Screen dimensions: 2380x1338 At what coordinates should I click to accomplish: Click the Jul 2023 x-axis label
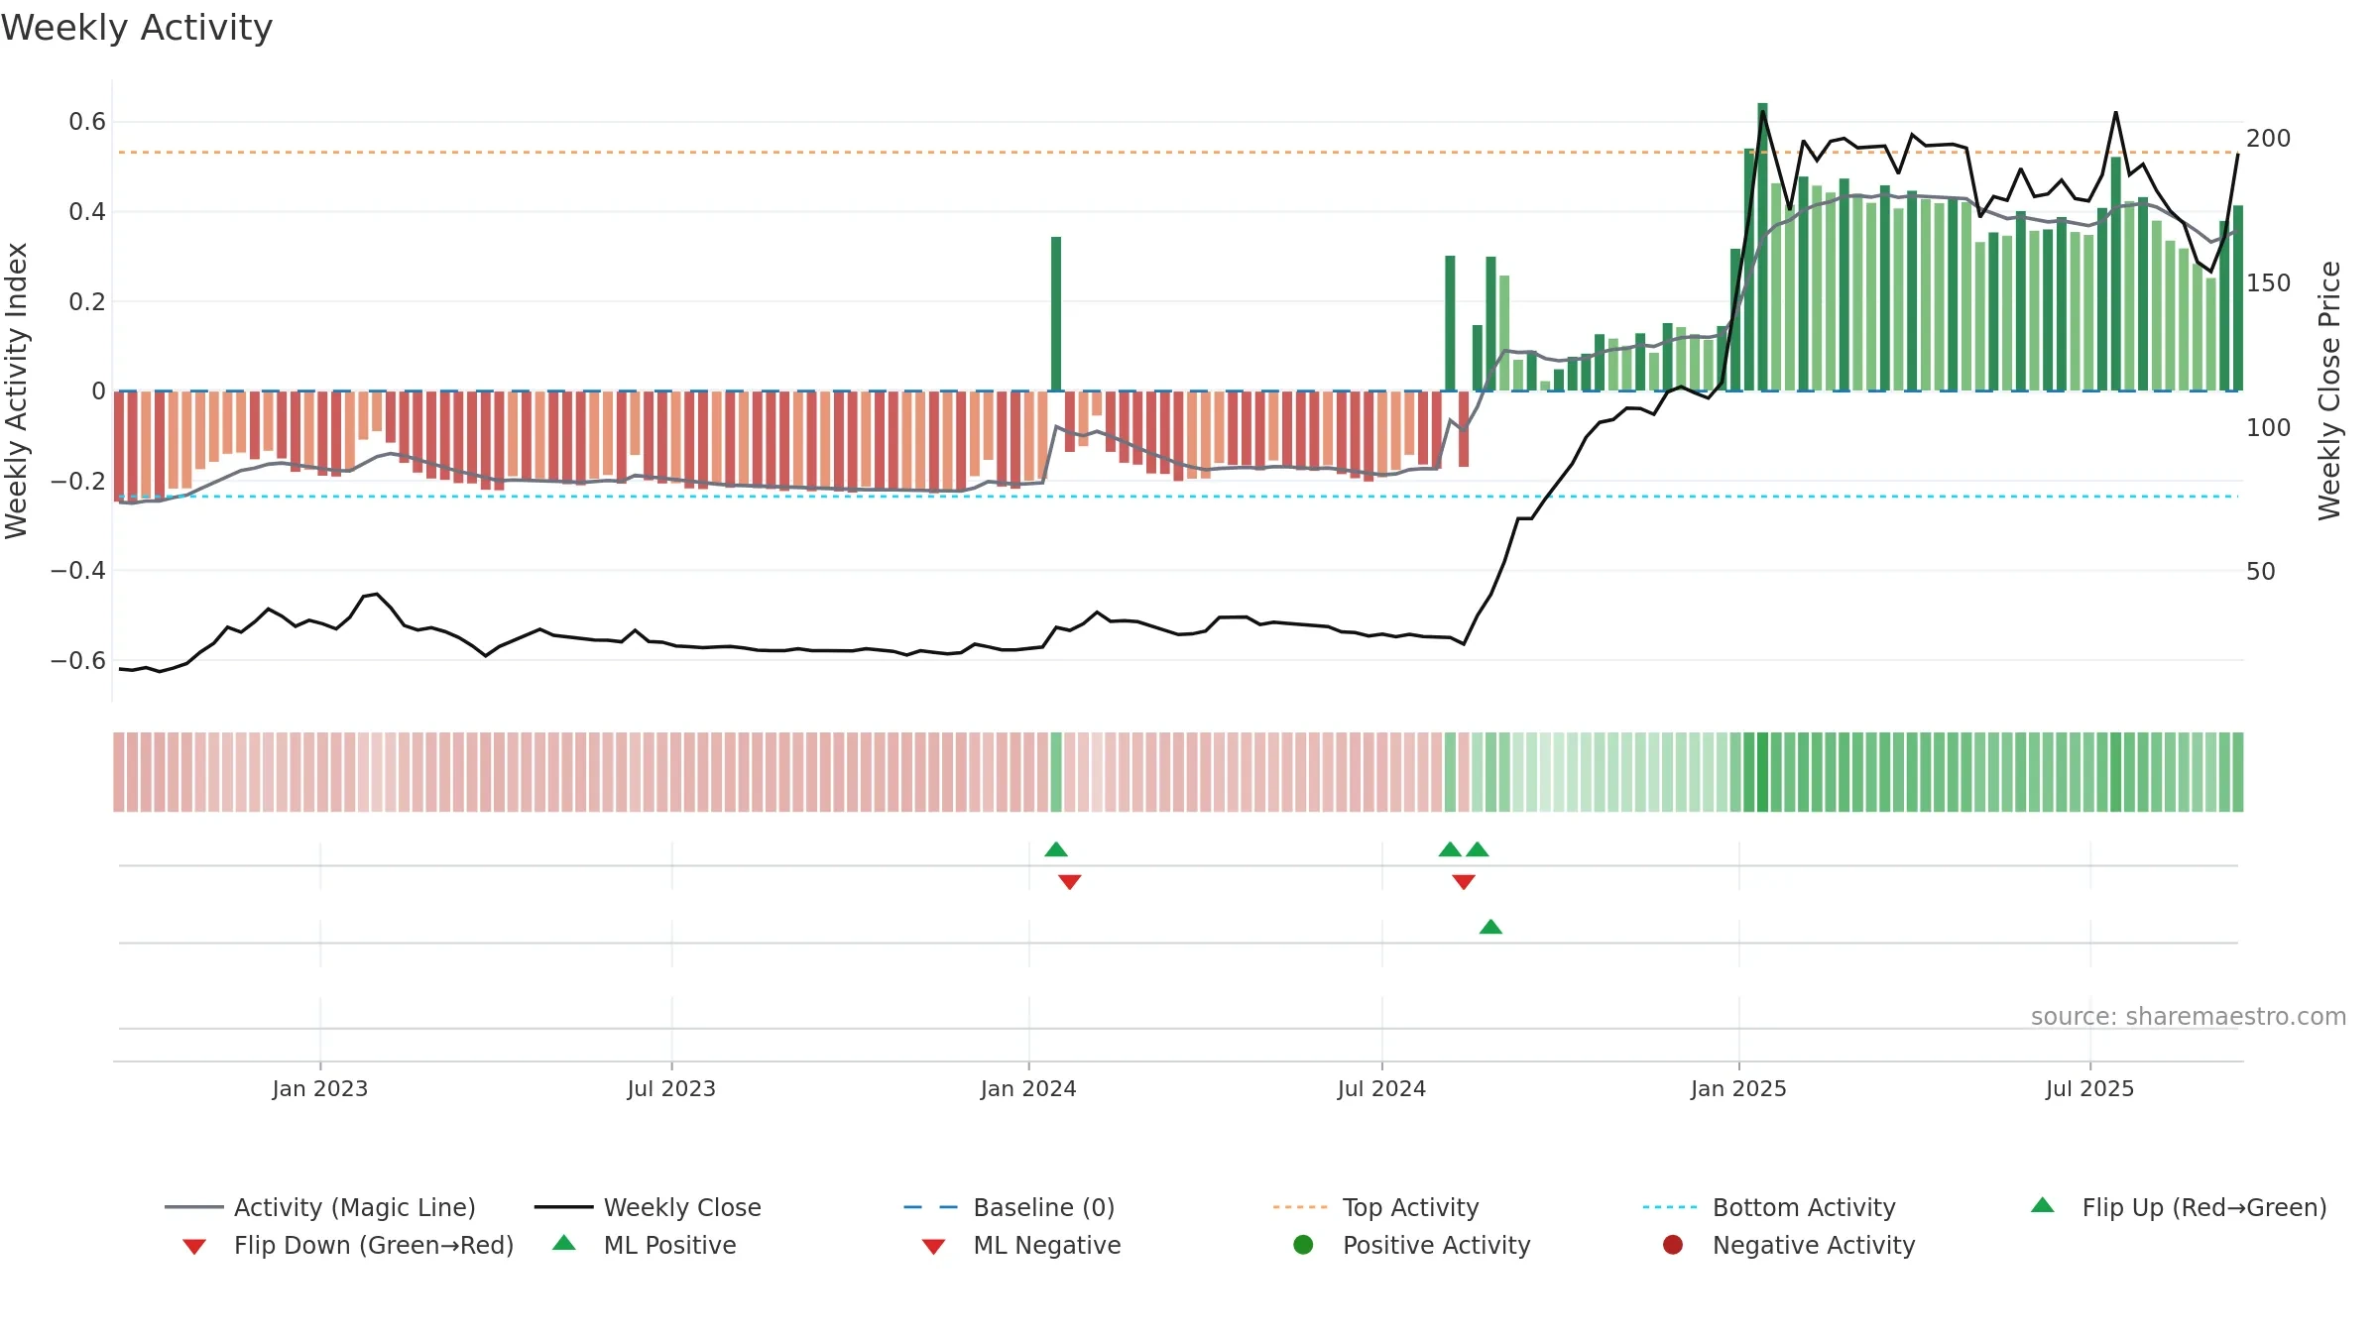click(x=671, y=1088)
